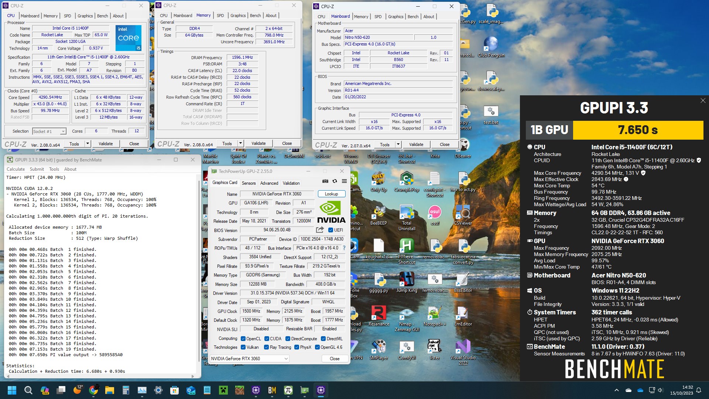
Task: Open the Windows Start menu
Action: [x=12, y=390]
